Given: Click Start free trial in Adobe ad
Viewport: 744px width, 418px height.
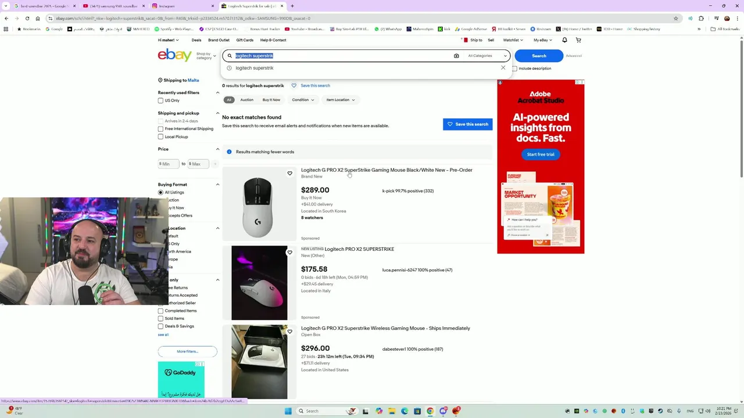Looking at the screenshot, I should tap(541, 154).
